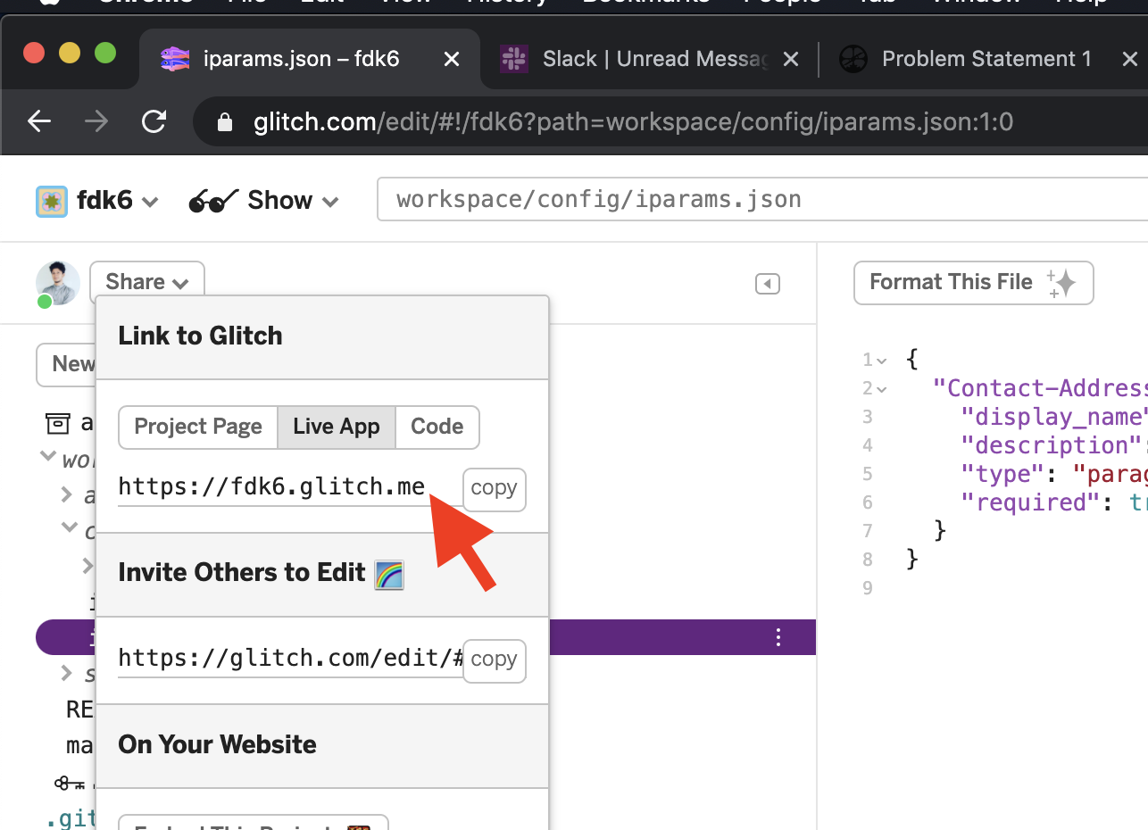Screen dimensions: 1148x830
Task: Select the Project Page link option
Action: coord(198,427)
